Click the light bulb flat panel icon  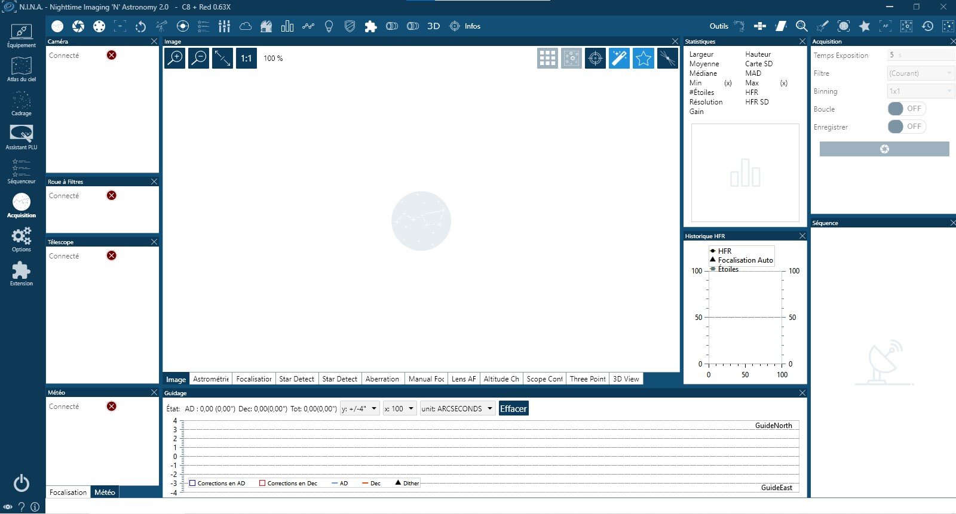coord(329,26)
